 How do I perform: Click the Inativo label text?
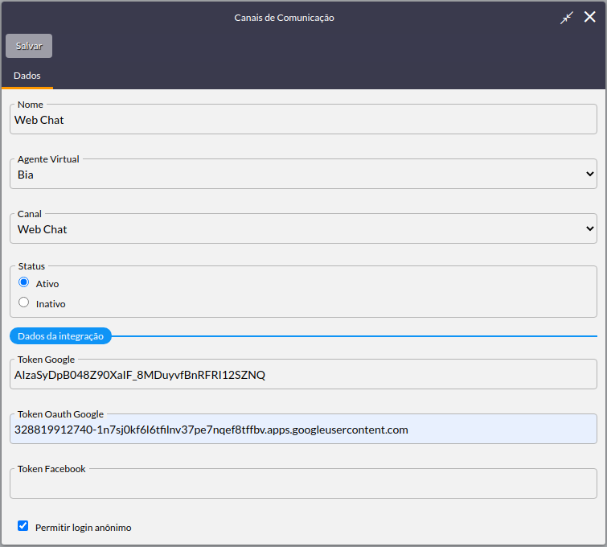(51, 304)
